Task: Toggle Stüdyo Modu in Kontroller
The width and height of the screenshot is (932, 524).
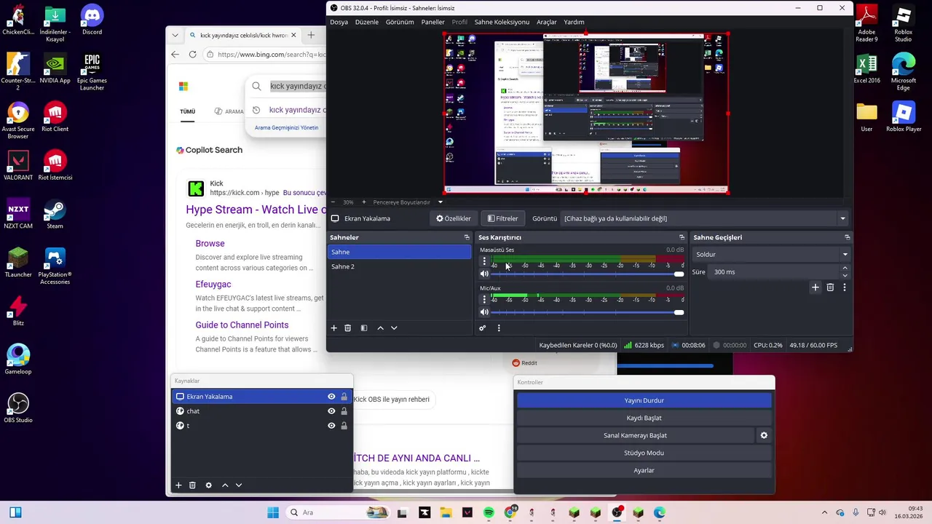Action: pyautogui.click(x=644, y=453)
